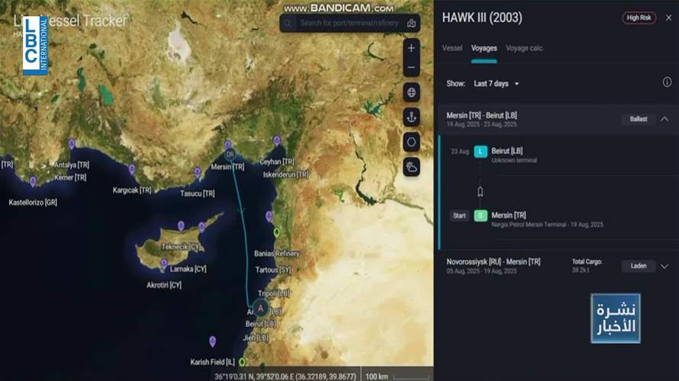Click the purple pin west of Karish Field
679x381 pixels.
tap(213, 341)
